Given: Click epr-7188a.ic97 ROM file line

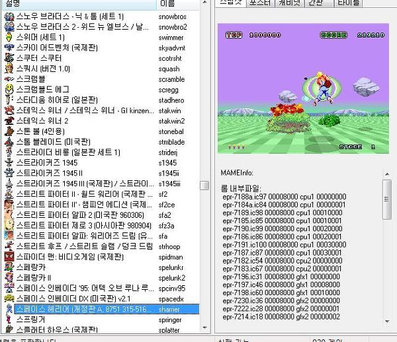Looking at the screenshot, I should tap(285, 197).
